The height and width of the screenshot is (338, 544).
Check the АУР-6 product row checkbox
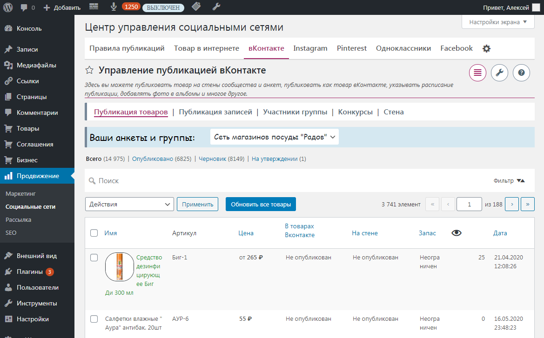[94, 319]
